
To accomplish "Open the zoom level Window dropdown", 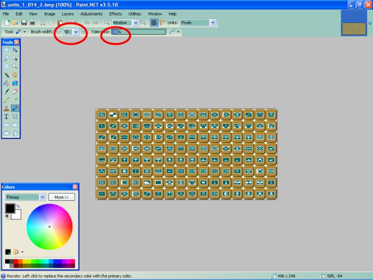I will [135, 22].
